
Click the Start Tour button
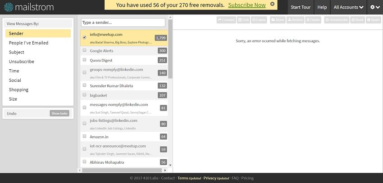click(x=301, y=7)
